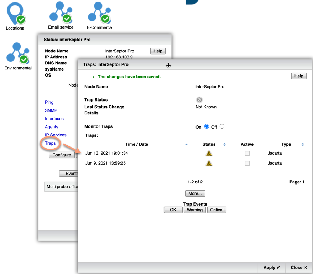The width and height of the screenshot is (313, 274).
Task: Click the Not Known status change value
Action: click(x=206, y=107)
